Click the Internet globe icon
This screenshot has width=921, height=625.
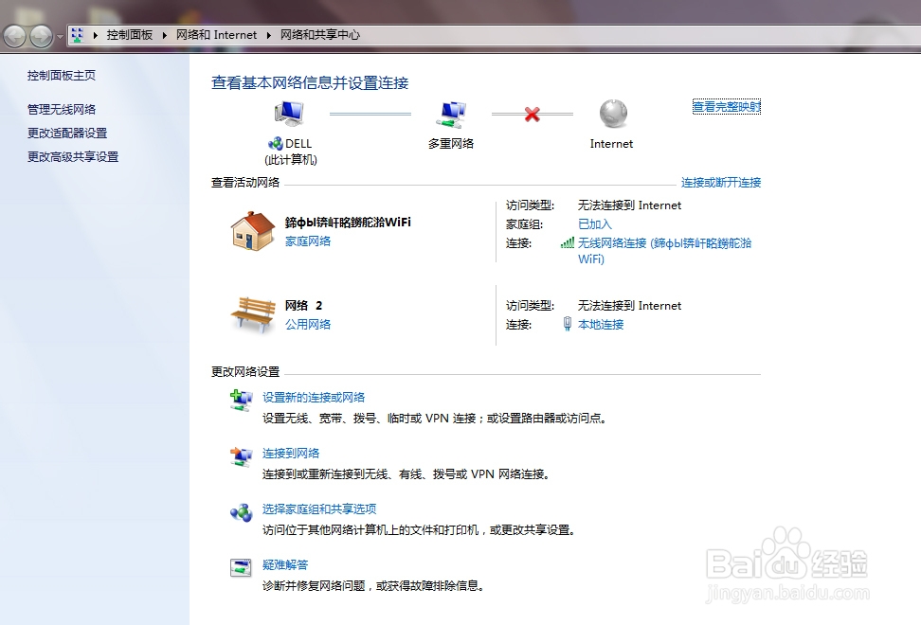coord(611,112)
